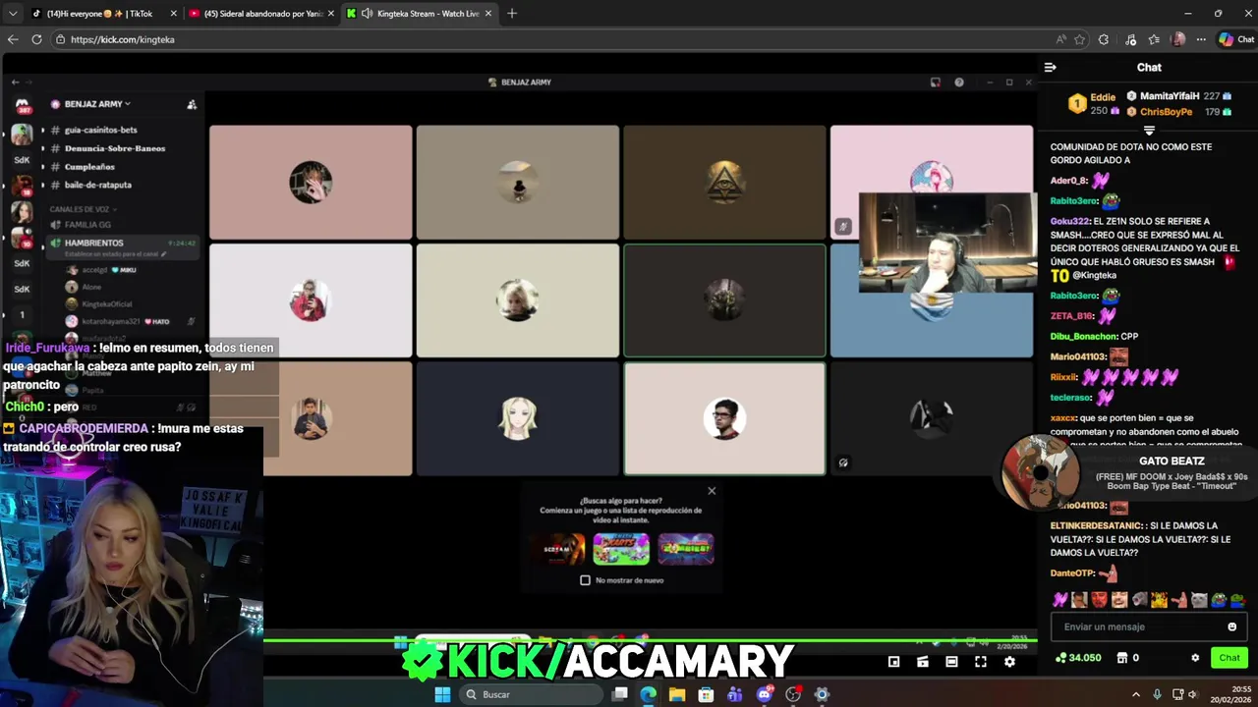Open Microsoft Edge from taskbar

click(649, 694)
